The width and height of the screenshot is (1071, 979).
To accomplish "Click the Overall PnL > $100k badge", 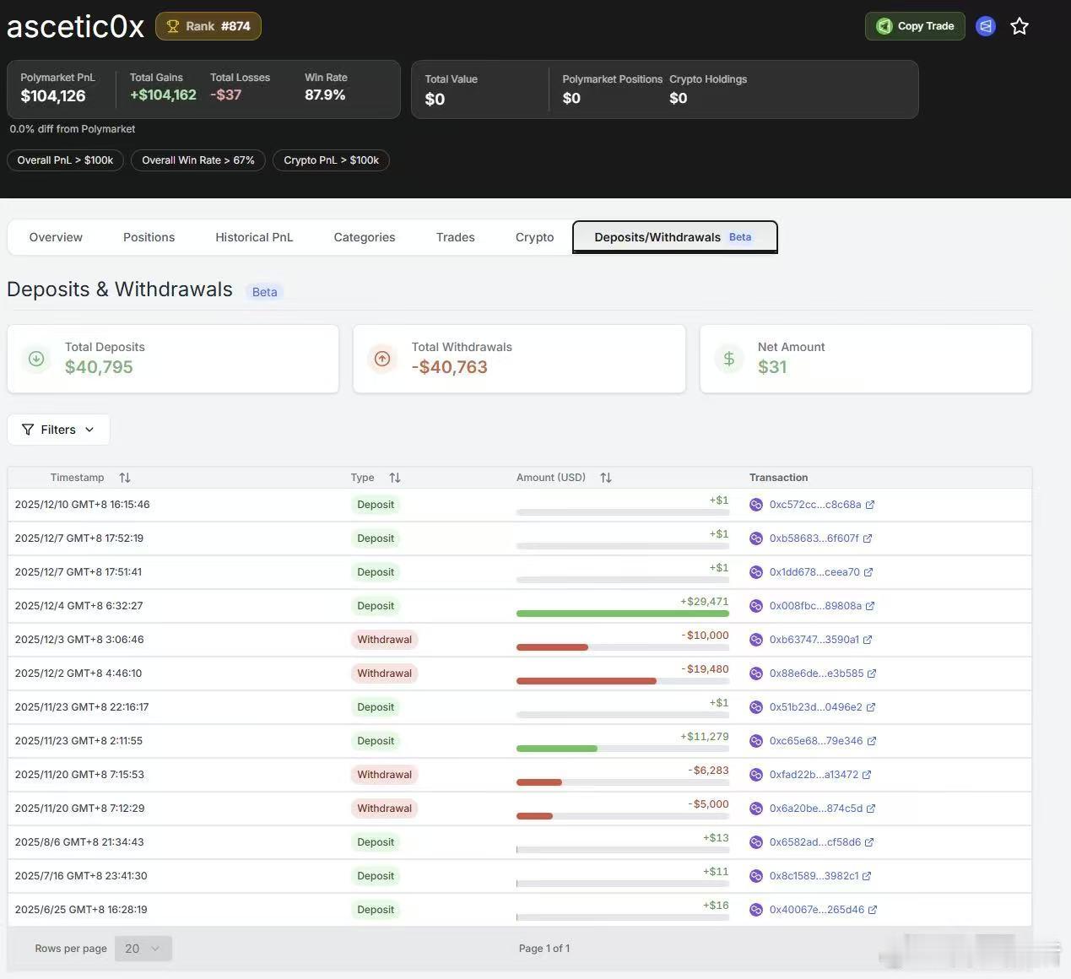I will 65,160.
